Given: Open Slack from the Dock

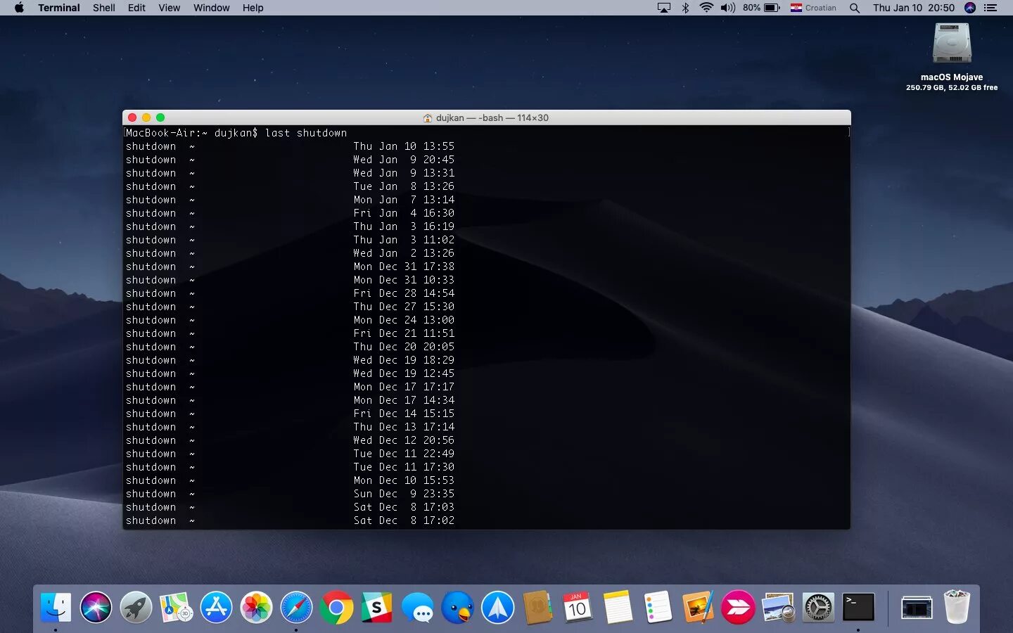Looking at the screenshot, I should coord(377,607).
